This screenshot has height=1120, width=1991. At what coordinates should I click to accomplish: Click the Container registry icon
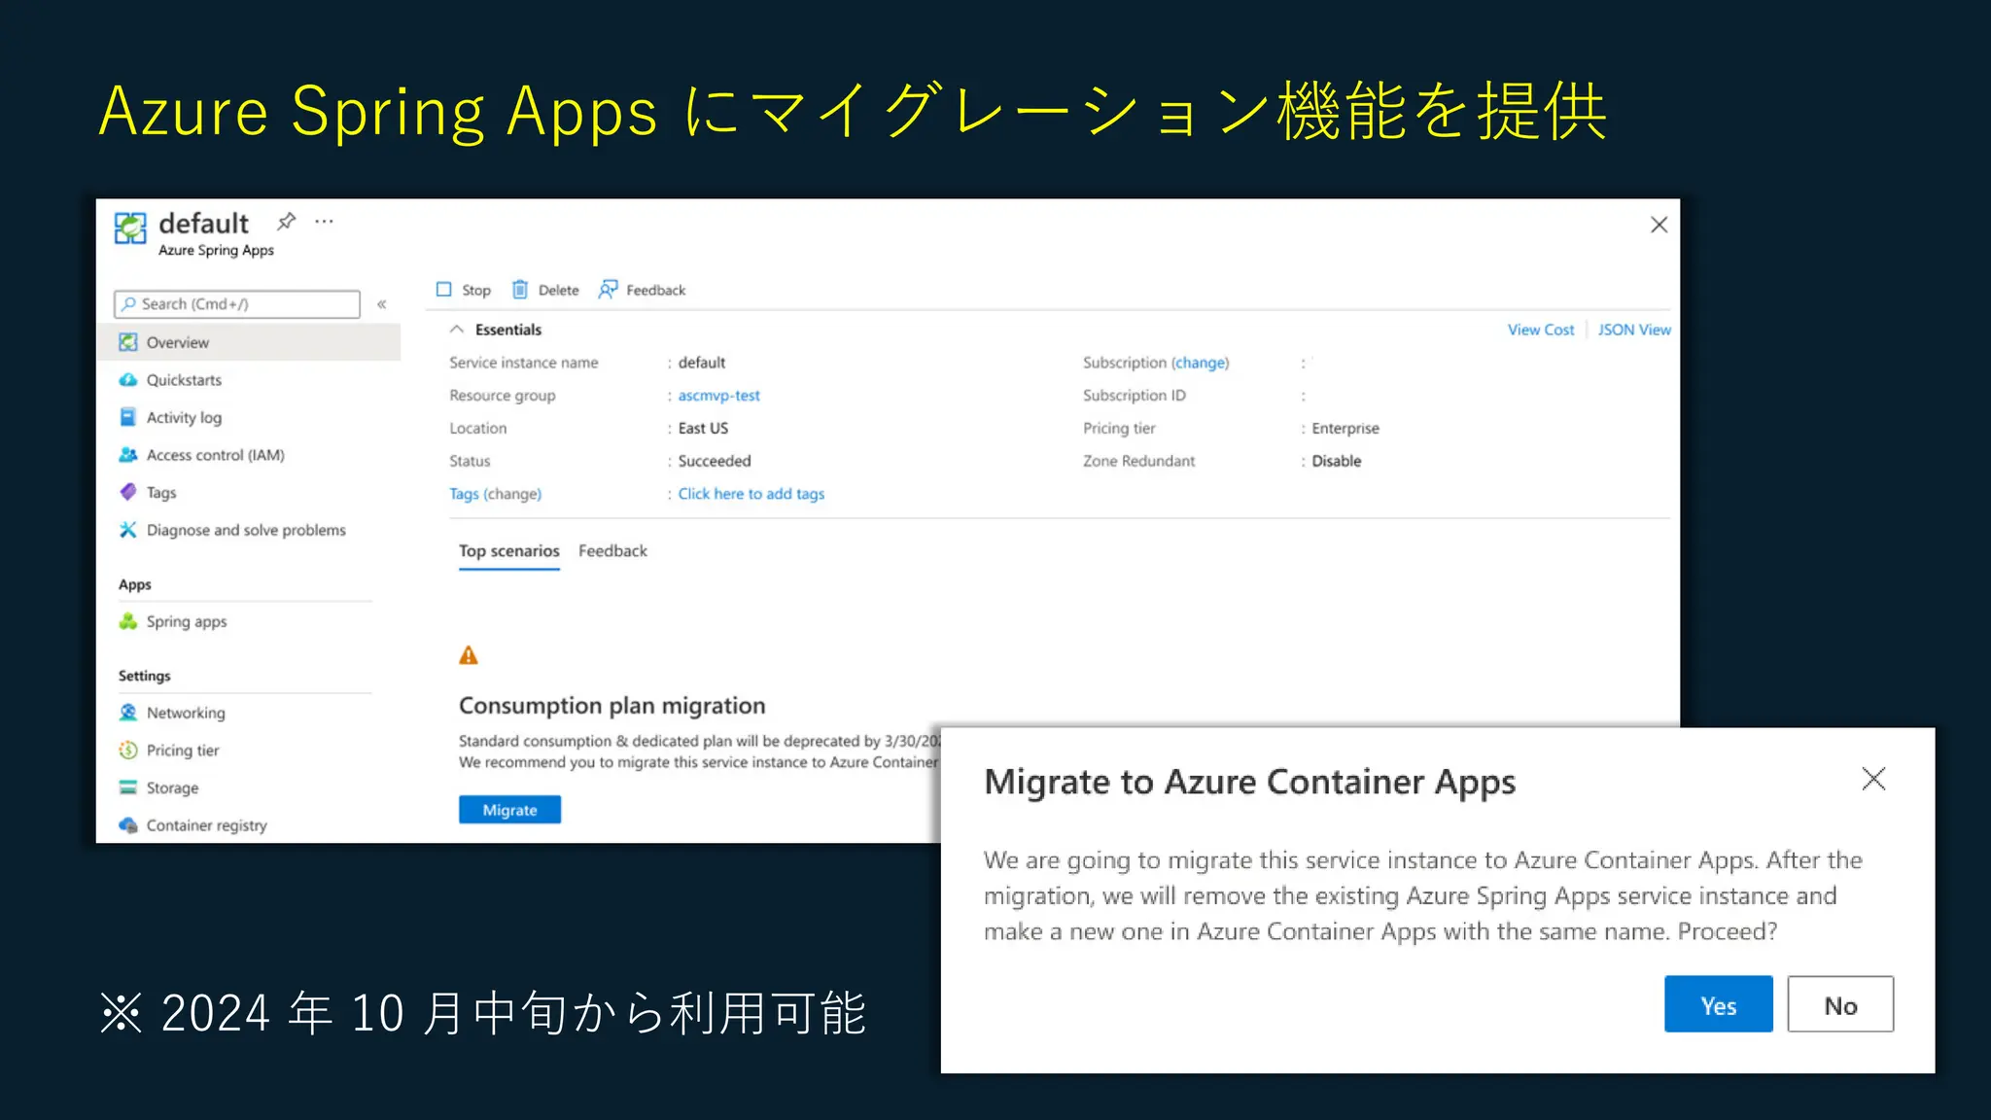pyautogui.click(x=127, y=825)
